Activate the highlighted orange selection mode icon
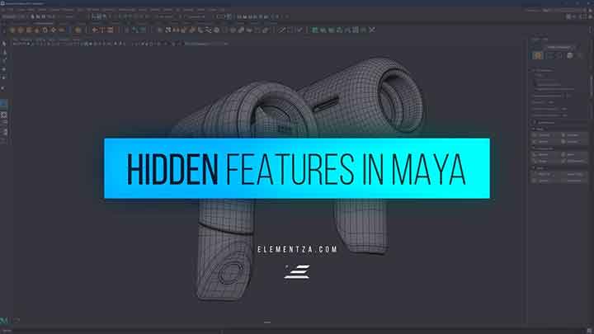594x334 pixels. (x=538, y=54)
